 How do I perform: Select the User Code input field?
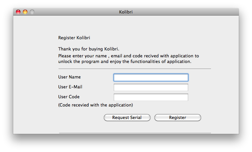click(x=151, y=97)
